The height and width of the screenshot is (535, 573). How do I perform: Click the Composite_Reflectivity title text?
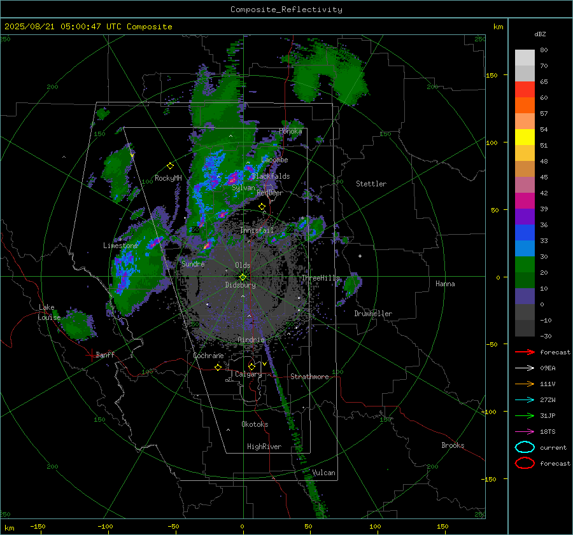click(x=286, y=10)
